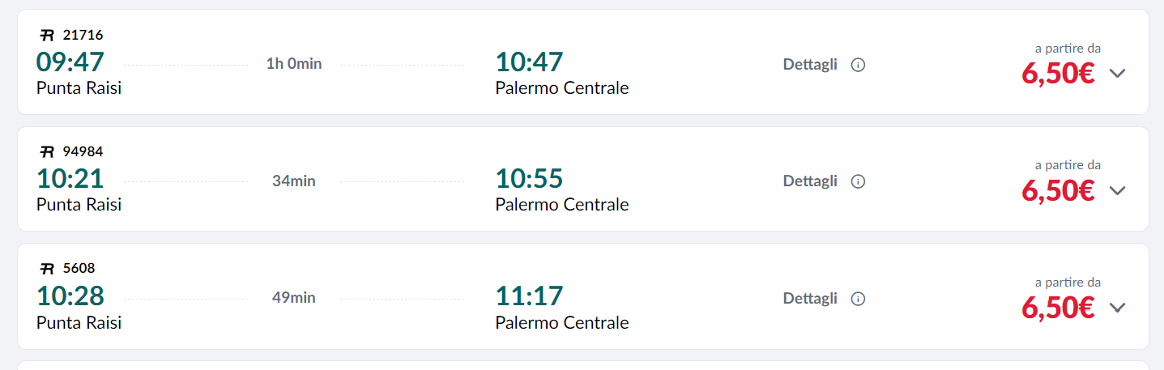Viewport: 1164px width, 370px height.
Task: Open Dettagli for train 5608
Action: tap(810, 298)
